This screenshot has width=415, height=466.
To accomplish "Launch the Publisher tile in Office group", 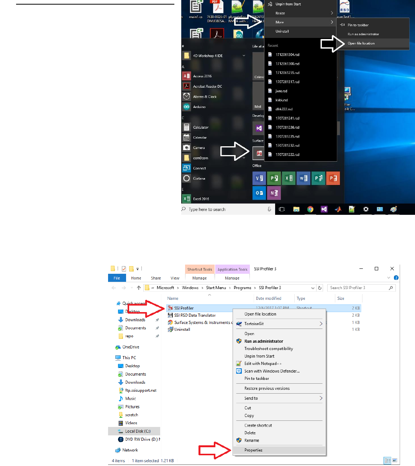I will coord(318,178).
